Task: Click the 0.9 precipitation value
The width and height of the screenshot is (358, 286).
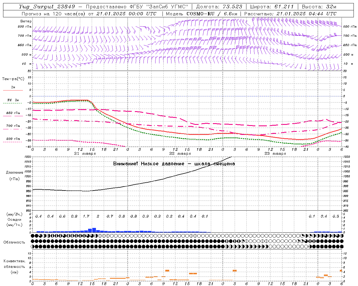Action: pyautogui.click(x=145, y=216)
